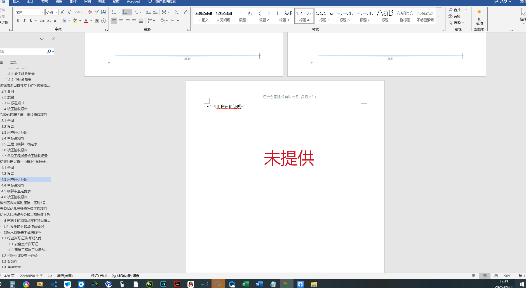Toggle bold formatting
This screenshot has height=288, width=526.
coord(18,21)
